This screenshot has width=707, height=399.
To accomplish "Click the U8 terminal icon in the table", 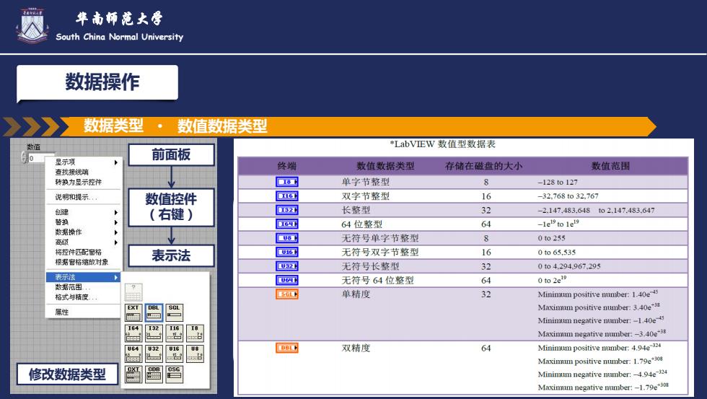I will click(x=287, y=238).
